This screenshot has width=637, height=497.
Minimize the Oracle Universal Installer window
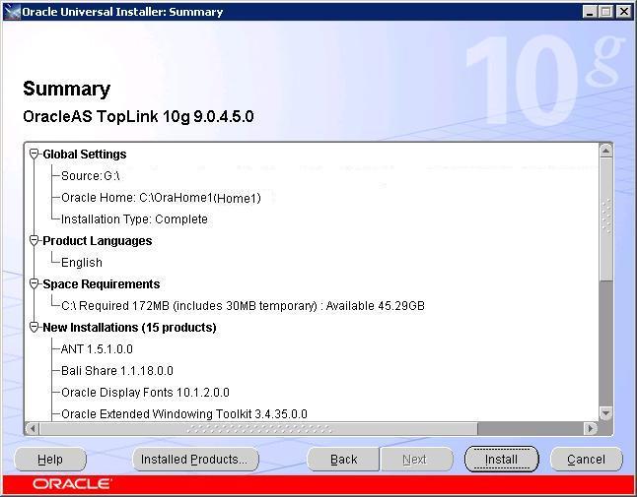click(589, 12)
